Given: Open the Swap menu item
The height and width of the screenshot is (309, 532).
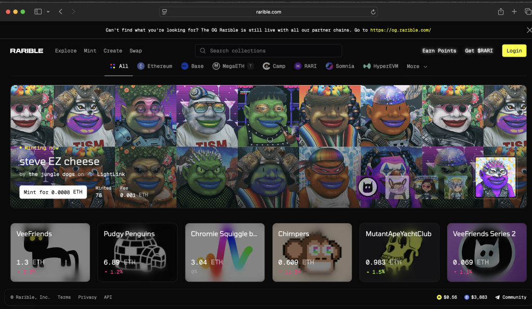Looking at the screenshot, I should (136, 51).
